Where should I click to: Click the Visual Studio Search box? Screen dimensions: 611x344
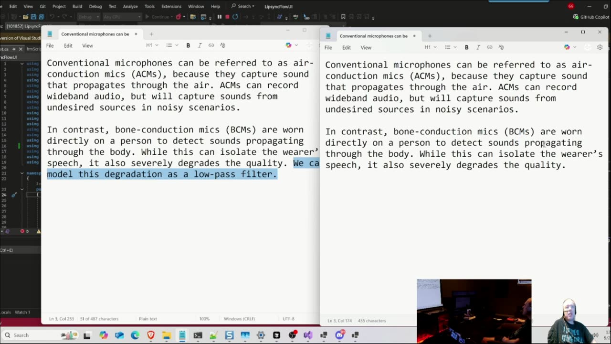(242, 6)
